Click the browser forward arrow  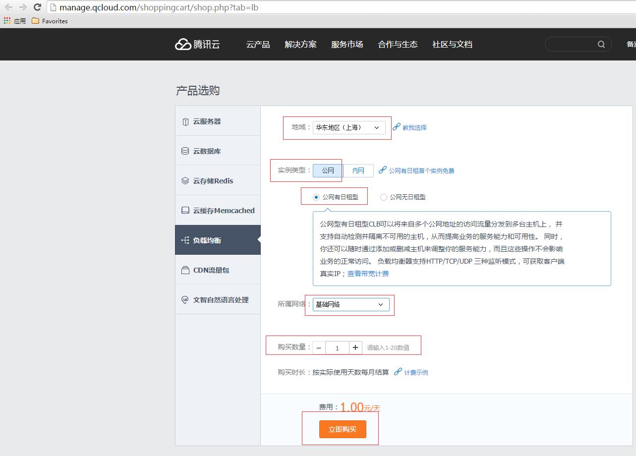tap(23, 7)
